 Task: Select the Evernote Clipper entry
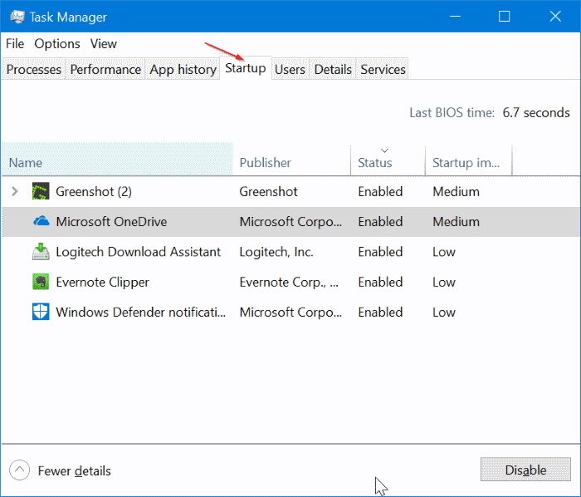click(102, 282)
